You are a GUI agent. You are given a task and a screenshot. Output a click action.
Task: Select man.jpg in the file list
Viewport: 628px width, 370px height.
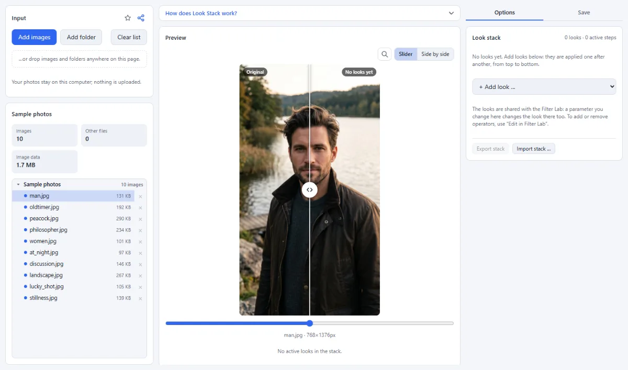pyautogui.click(x=73, y=196)
